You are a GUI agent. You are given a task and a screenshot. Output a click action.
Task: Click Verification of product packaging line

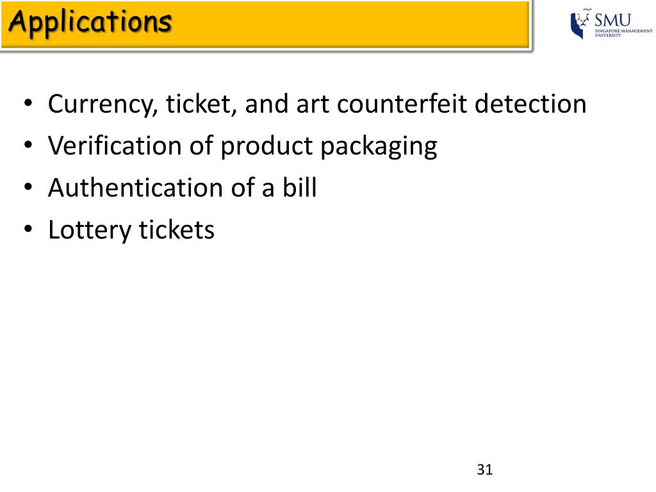click(243, 147)
